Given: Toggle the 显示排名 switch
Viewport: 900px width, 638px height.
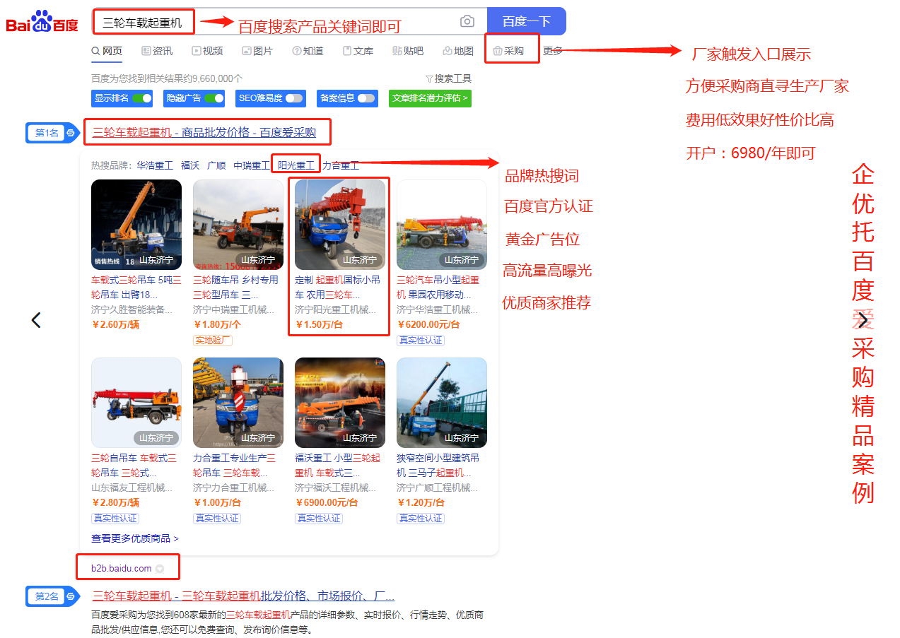Looking at the screenshot, I should coord(141,98).
